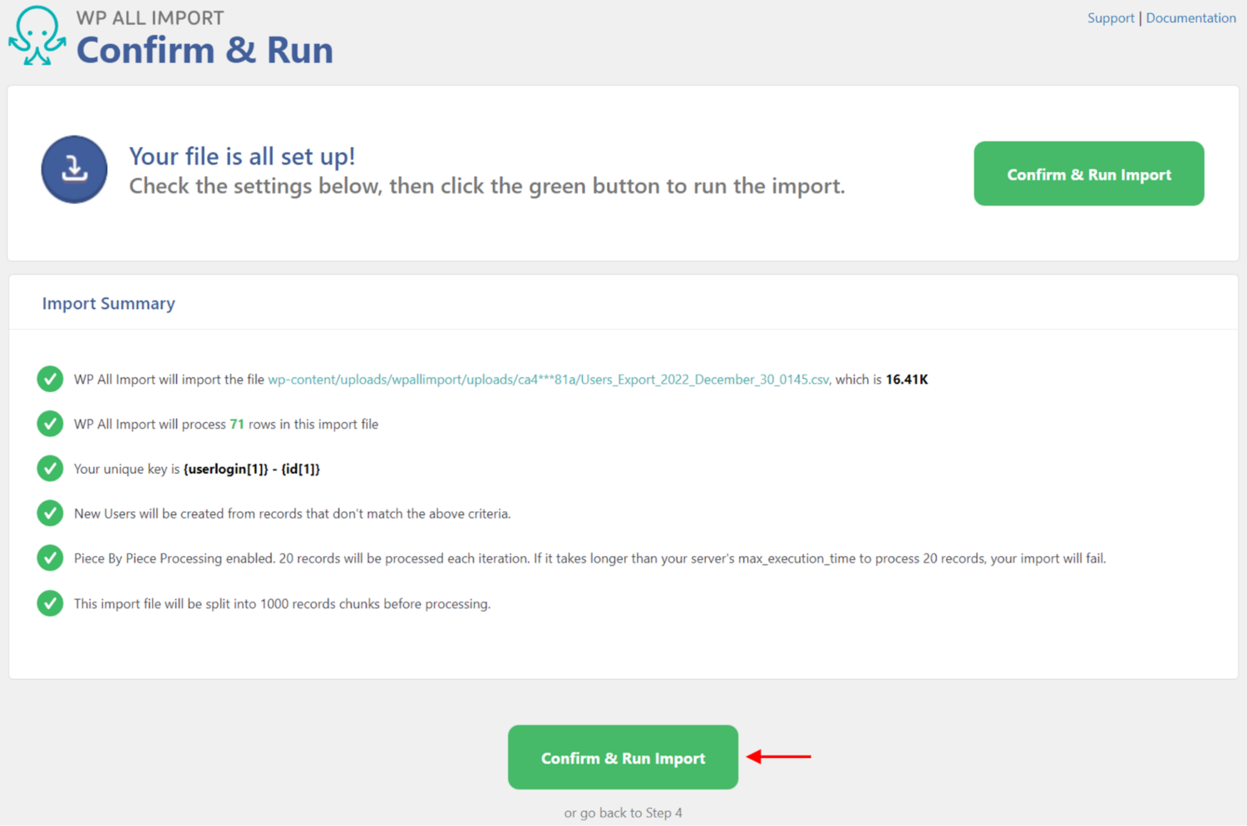Go back to Step 4 link
The image size is (1247, 826).
[x=623, y=813]
